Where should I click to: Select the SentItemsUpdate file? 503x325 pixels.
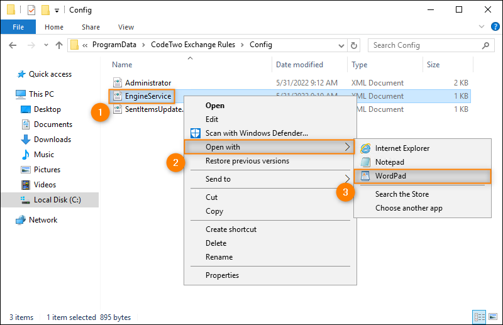[x=154, y=109]
